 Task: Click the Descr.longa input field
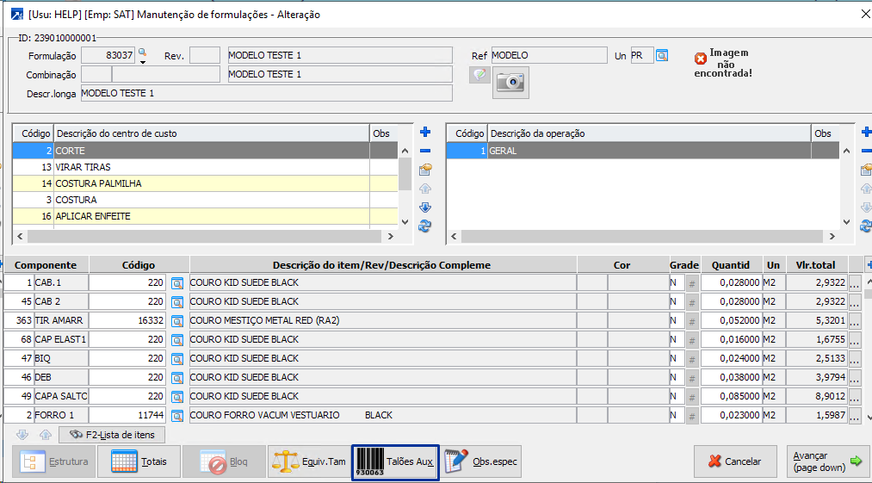click(x=266, y=94)
